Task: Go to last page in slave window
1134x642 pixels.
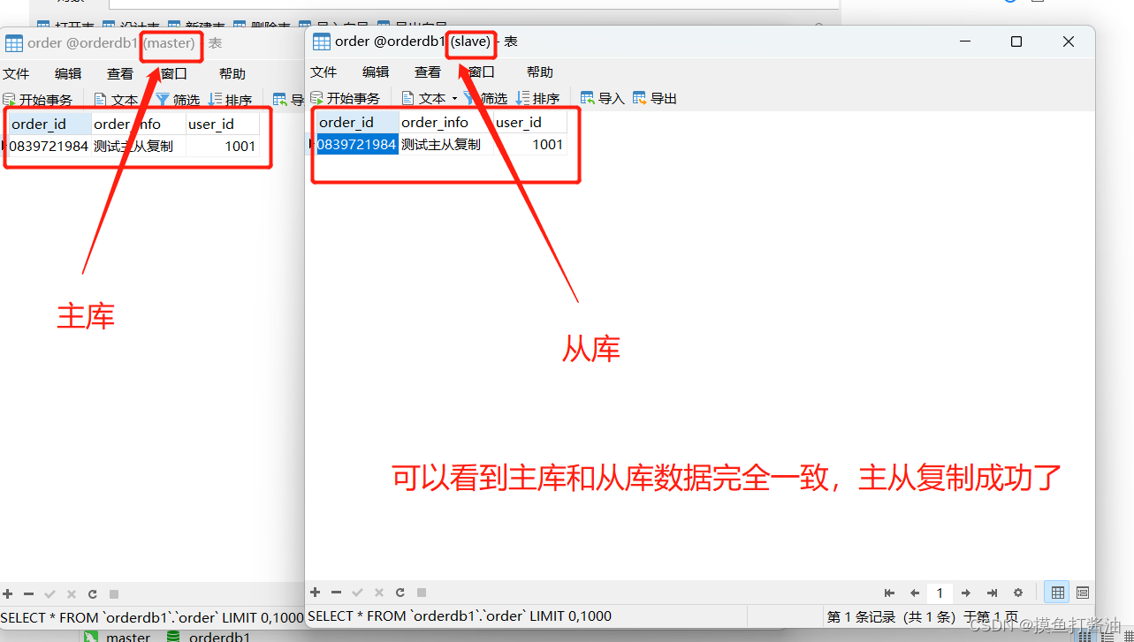Action: click(992, 593)
